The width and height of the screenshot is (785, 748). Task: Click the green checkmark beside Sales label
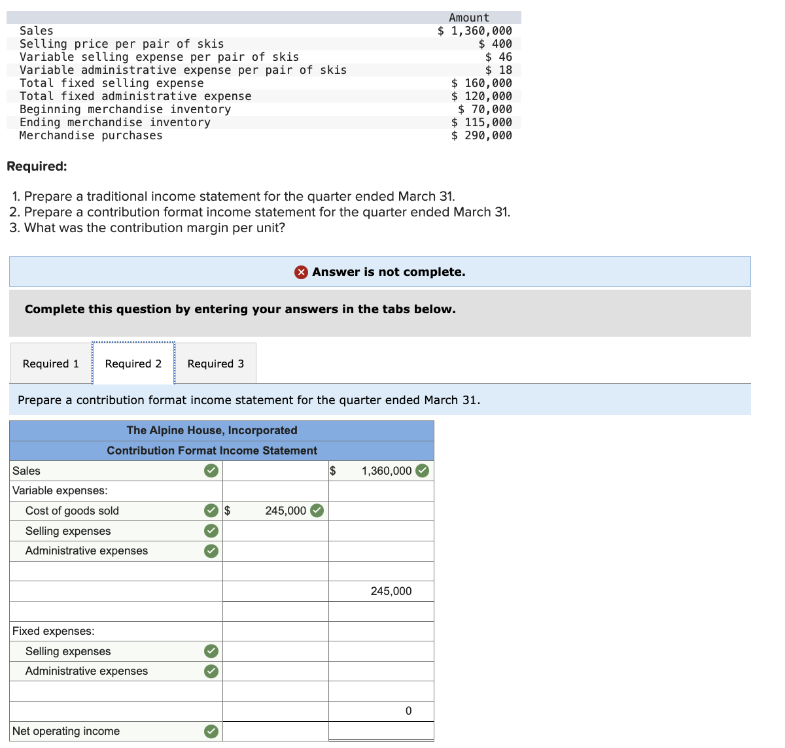pos(211,470)
